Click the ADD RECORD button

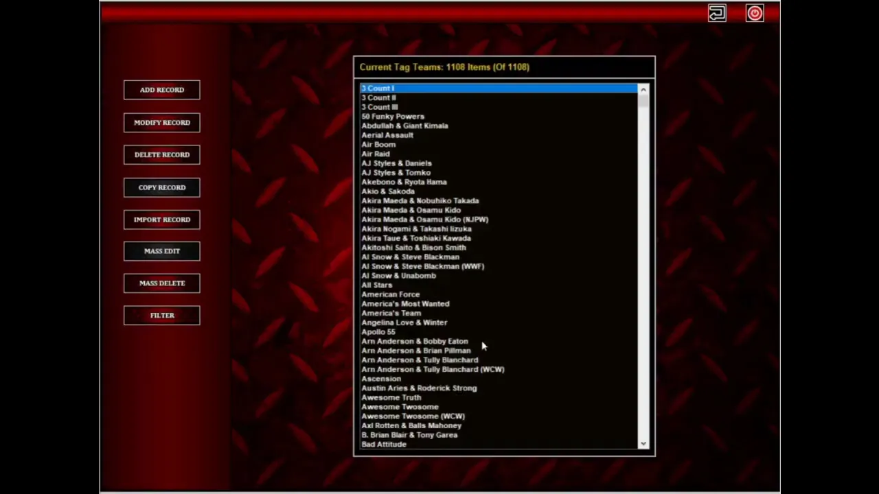[x=162, y=90]
